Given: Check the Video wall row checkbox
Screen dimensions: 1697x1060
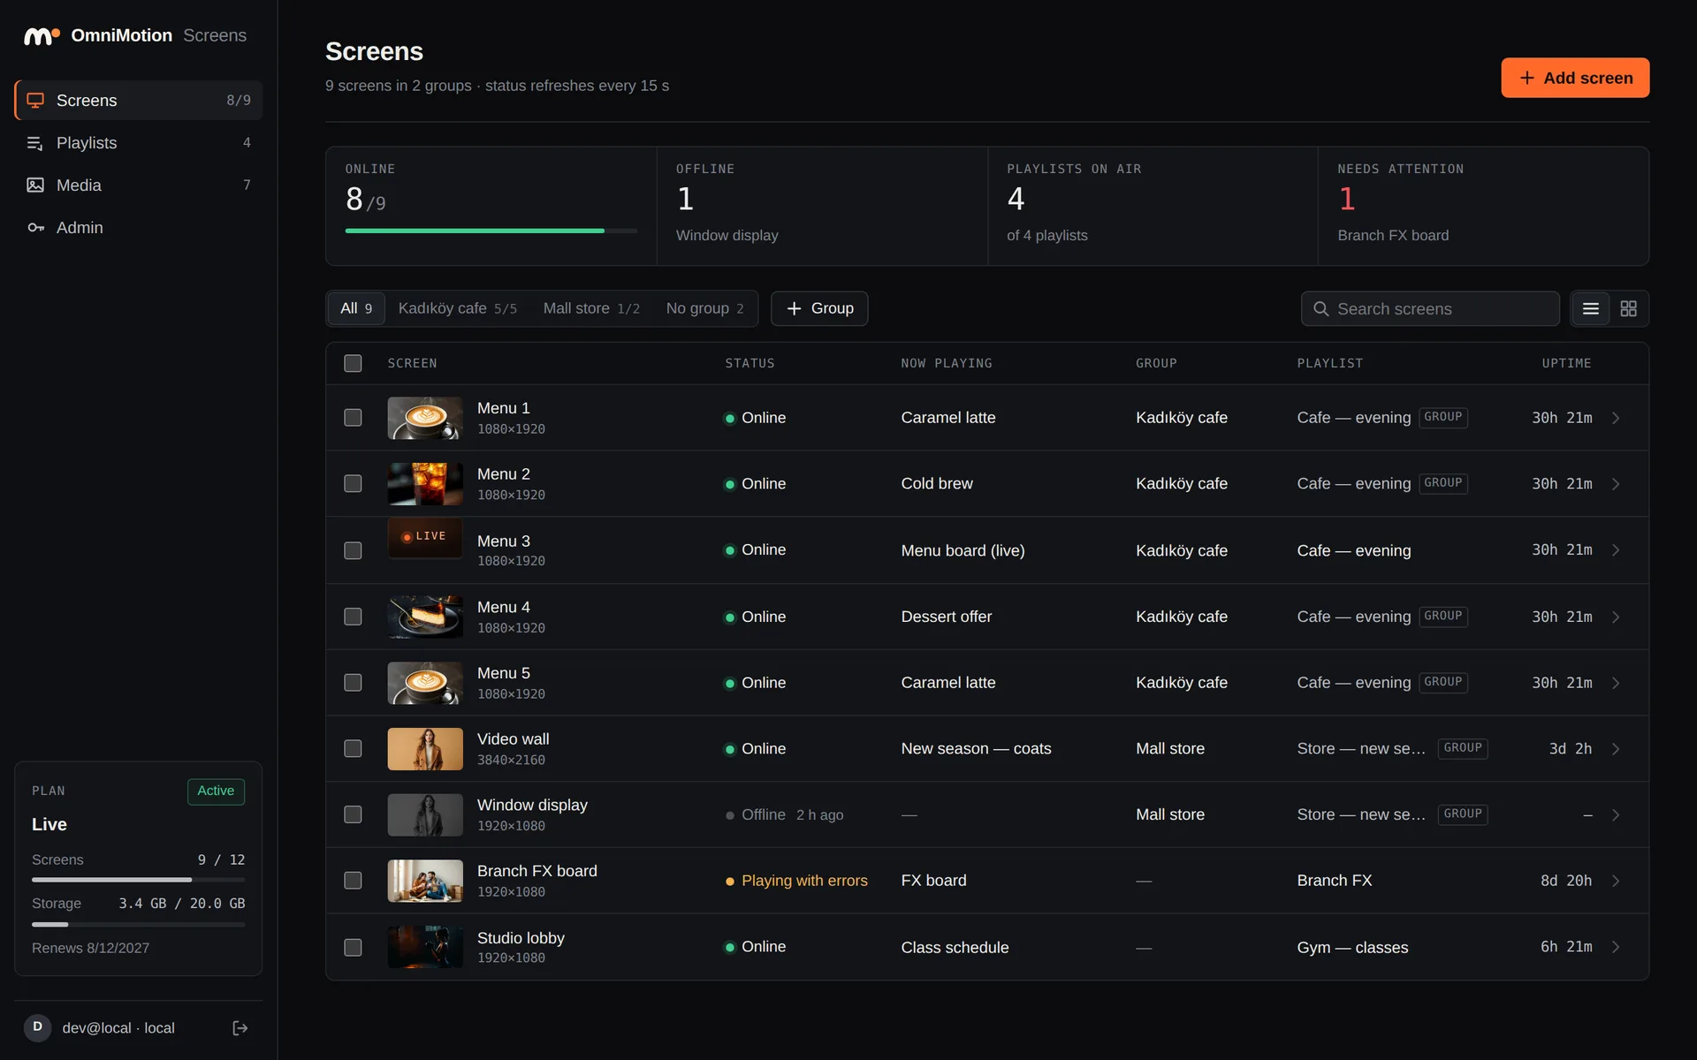Looking at the screenshot, I should pos(353,749).
